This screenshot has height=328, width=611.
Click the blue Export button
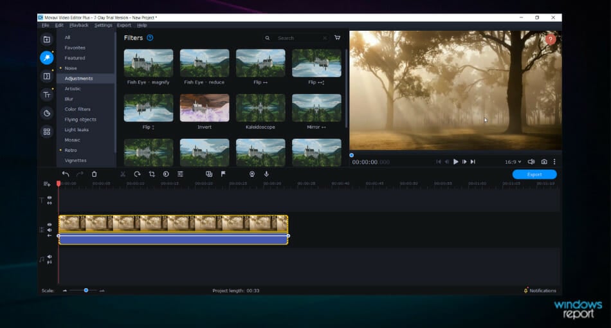pyautogui.click(x=534, y=174)
